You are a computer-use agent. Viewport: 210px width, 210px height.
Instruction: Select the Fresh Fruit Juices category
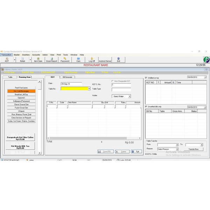click(x=21, y=87)
